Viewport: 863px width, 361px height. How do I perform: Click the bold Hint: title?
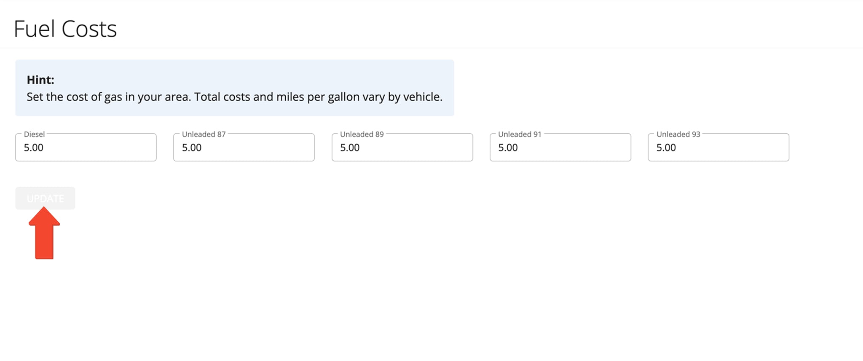point(40,80)
